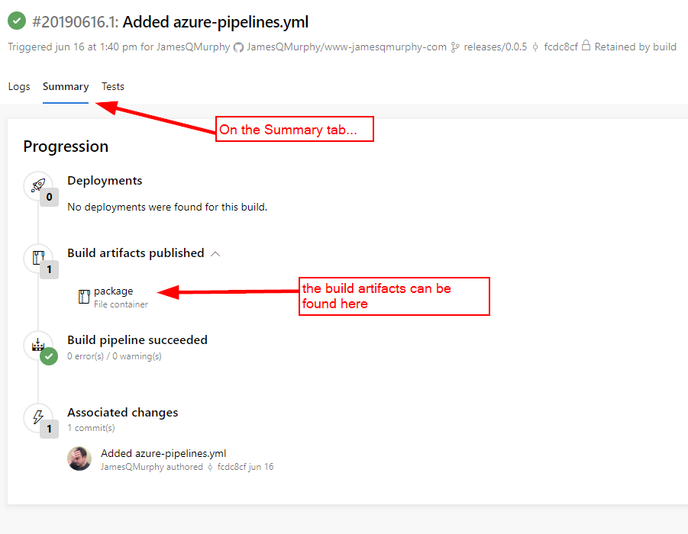Switch to the Logs tab

tap(19, 86)
